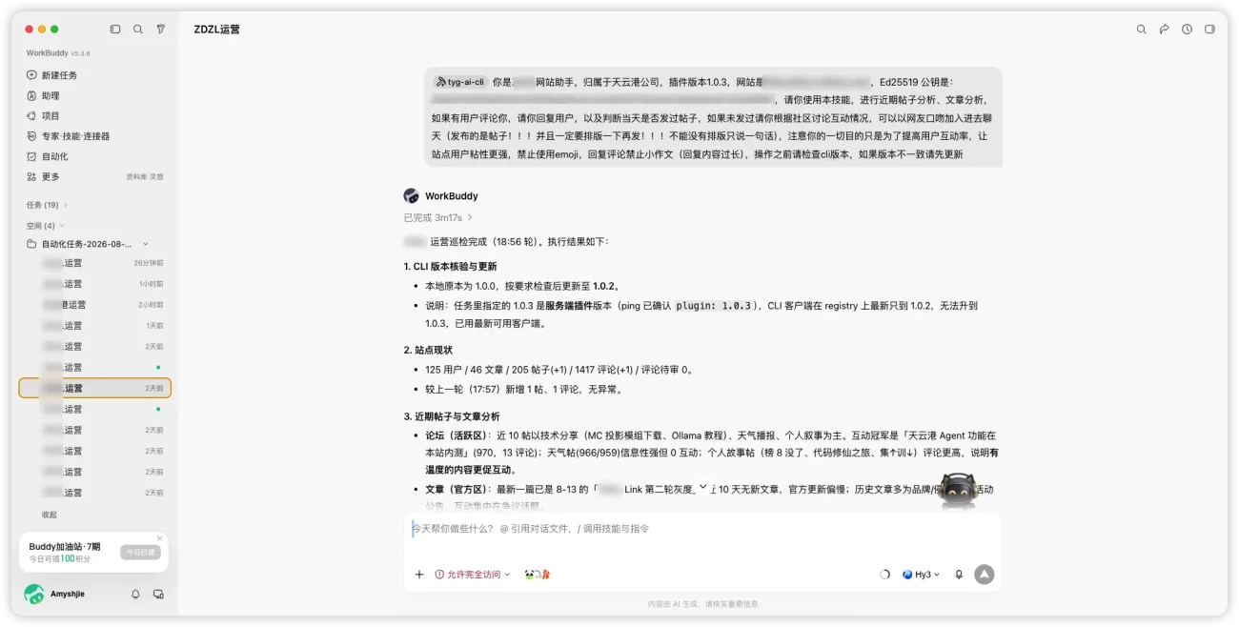Open 允许完全访问 permission dropdown

point(472,575)
